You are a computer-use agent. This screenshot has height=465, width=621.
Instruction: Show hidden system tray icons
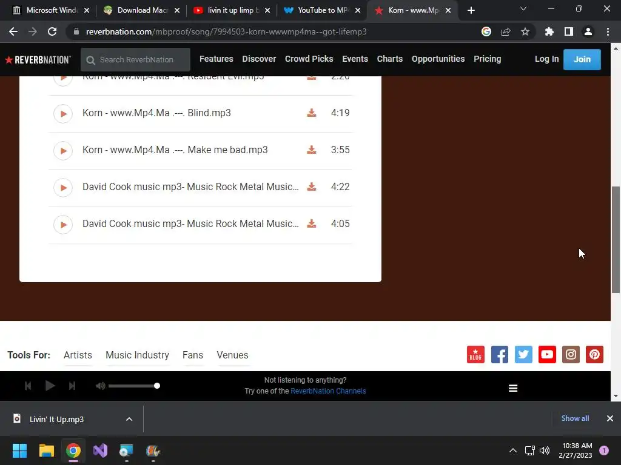coord(513,450)
